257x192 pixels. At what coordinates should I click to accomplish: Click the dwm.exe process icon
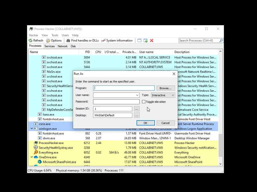click(x=40, y=138)
